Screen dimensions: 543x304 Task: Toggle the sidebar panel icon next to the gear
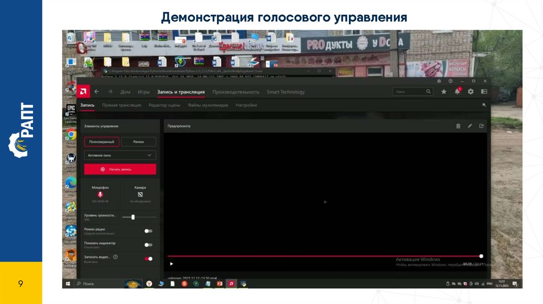click(x=484, y=92)
